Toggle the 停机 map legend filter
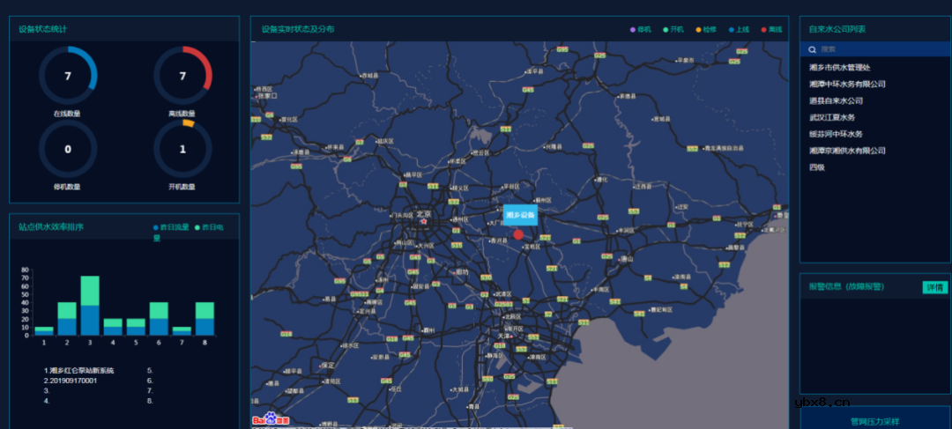Viewport: 952px width, 429px height. 640,29
